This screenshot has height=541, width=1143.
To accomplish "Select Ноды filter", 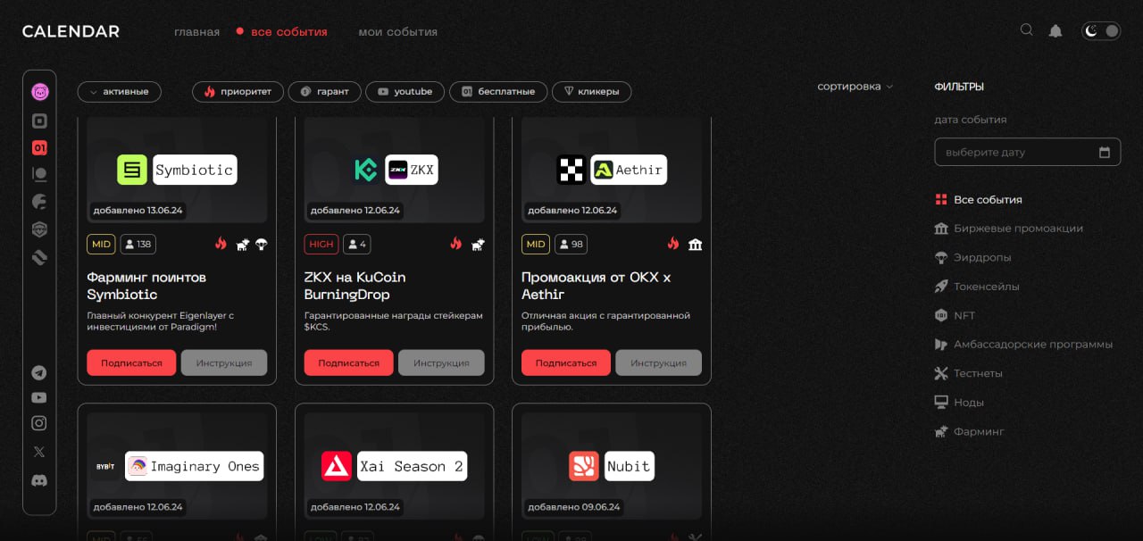I will [959, 403].
